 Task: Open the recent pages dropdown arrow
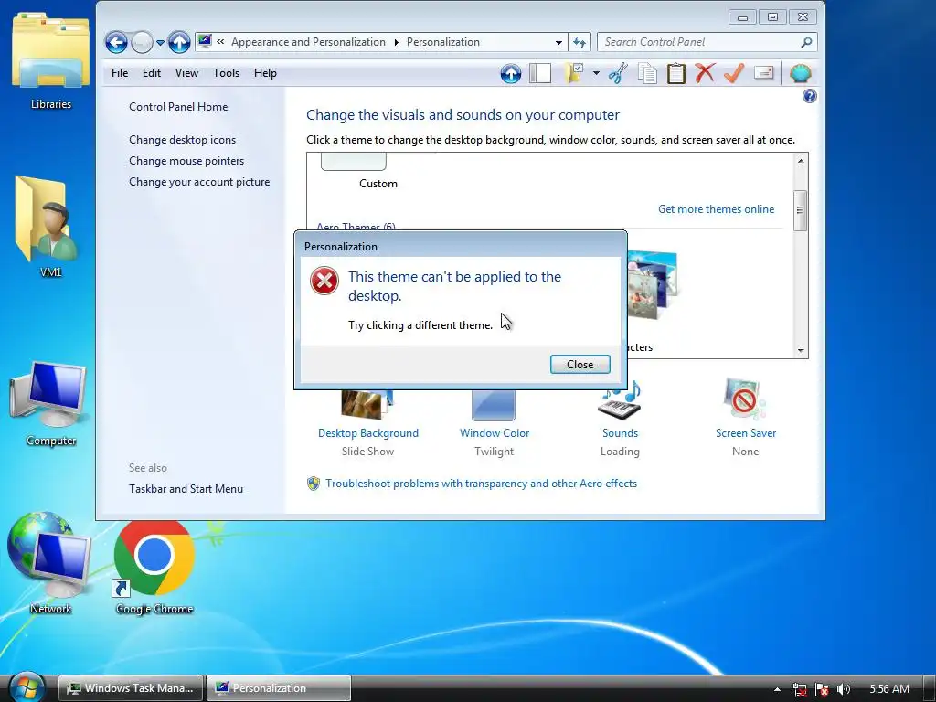tap(160, 42)
